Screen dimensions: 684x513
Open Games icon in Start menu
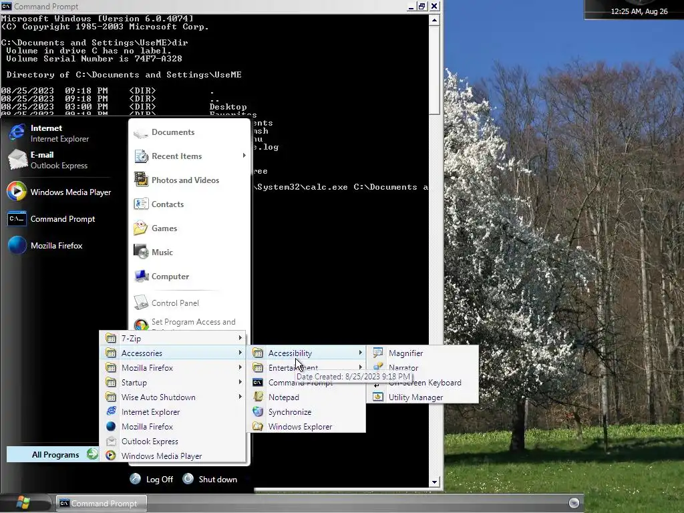point(141,228)
